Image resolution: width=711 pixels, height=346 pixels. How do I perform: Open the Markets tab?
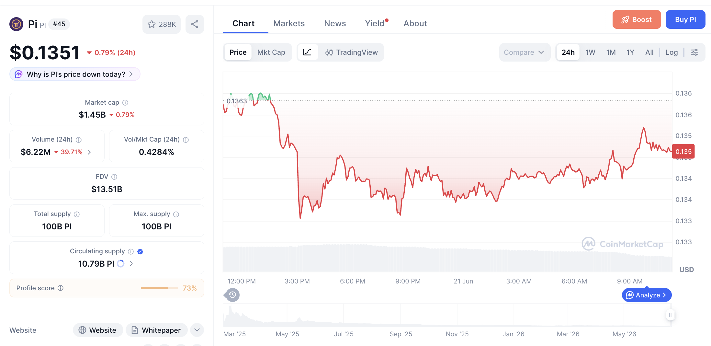[289, 23]
